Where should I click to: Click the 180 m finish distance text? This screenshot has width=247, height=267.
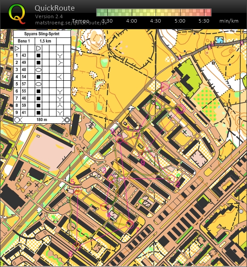[42, 120]
